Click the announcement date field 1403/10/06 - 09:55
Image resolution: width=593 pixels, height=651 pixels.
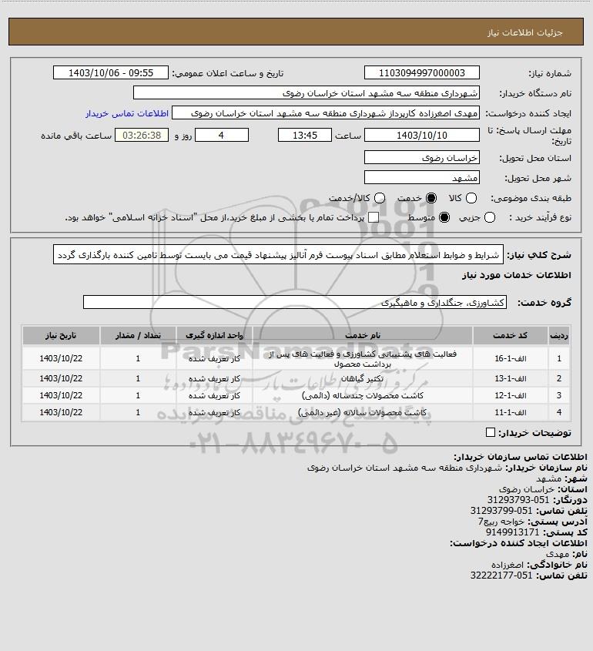pyautogui.click(x=111, y=72)
